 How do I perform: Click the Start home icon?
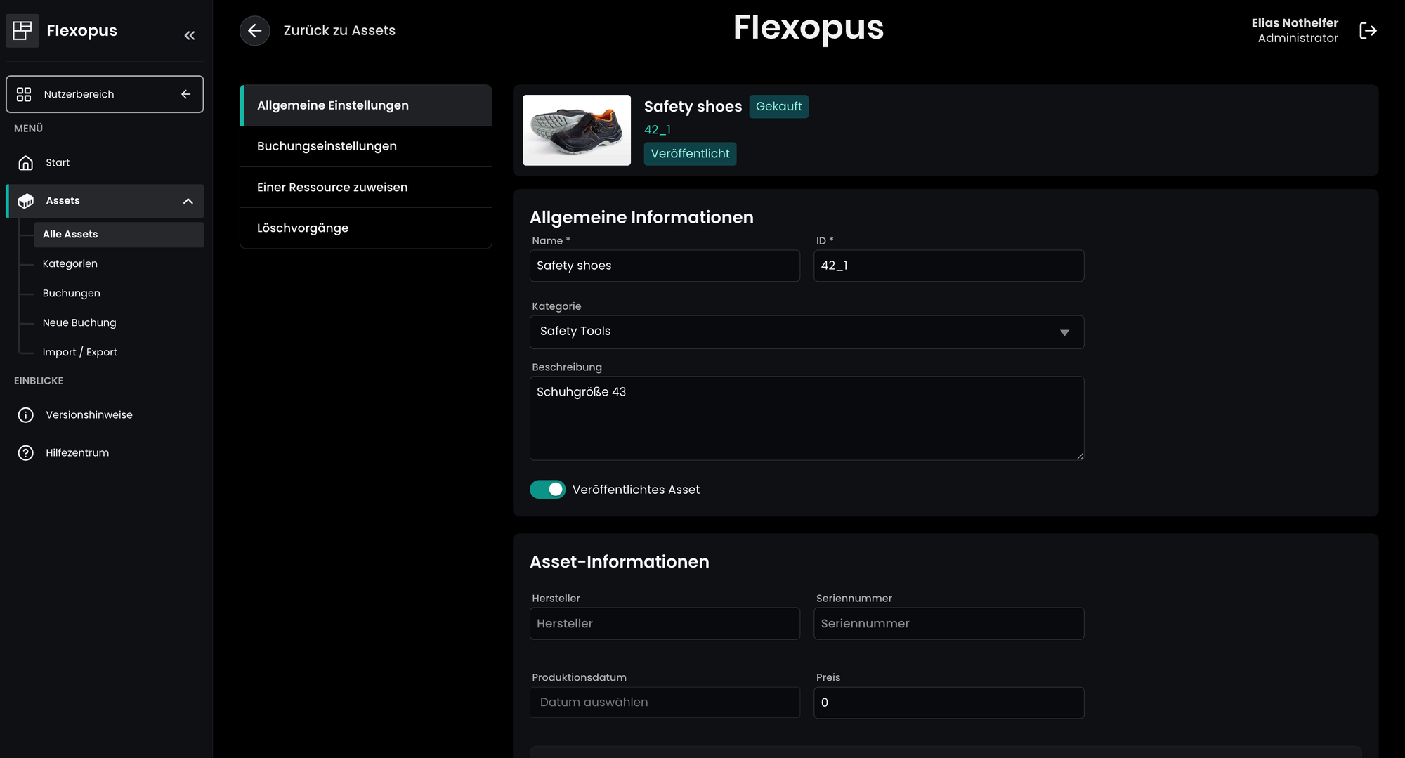point(26,163)
